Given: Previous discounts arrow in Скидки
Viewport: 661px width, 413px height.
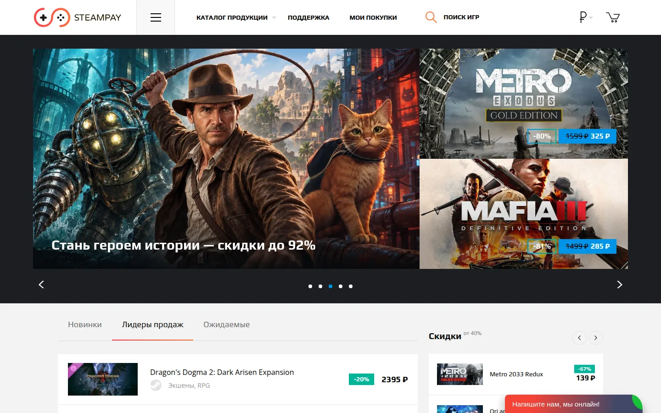Looking at the screenshot, I should pos(579,338).
